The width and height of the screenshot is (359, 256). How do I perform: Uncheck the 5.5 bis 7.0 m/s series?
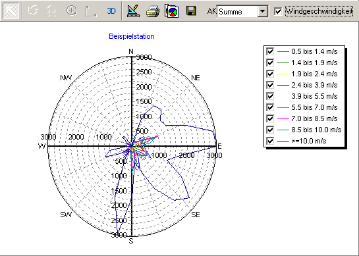click(x=270, y=107)
